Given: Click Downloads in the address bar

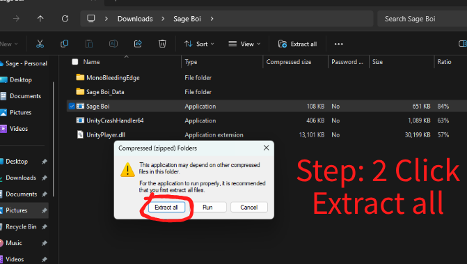Looking at the screenshot, I should [135, 19].
